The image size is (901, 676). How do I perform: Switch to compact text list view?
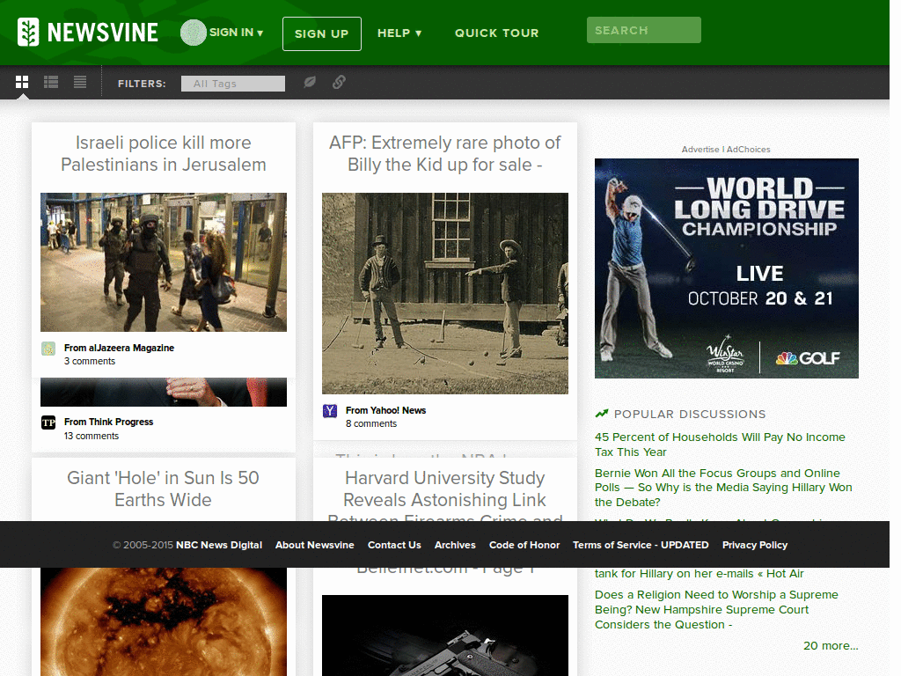pos(80,82)
